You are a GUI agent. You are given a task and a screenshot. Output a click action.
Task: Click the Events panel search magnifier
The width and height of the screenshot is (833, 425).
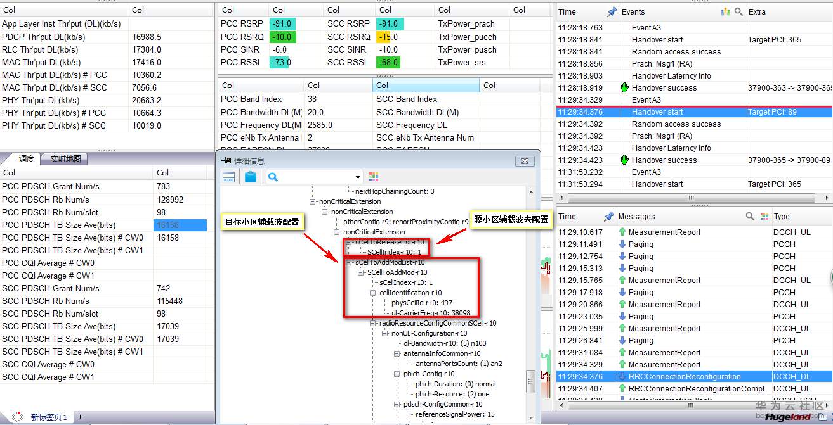pos(738,11)
